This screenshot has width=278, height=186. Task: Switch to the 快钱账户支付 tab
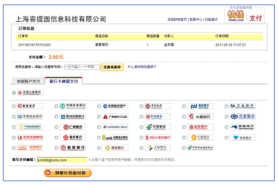click(x=28, y=81)
